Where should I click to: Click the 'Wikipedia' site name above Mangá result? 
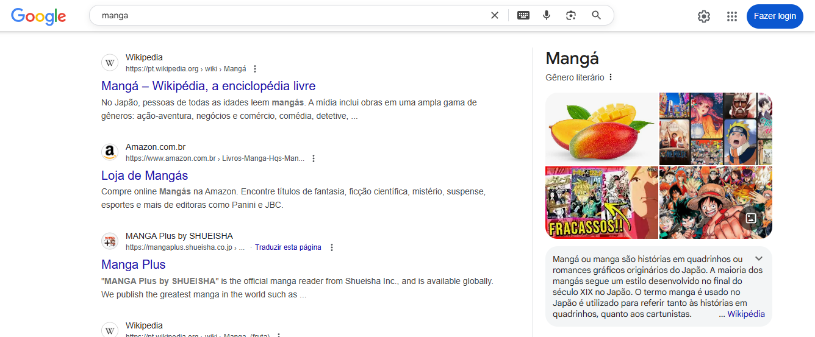[144, 57]
